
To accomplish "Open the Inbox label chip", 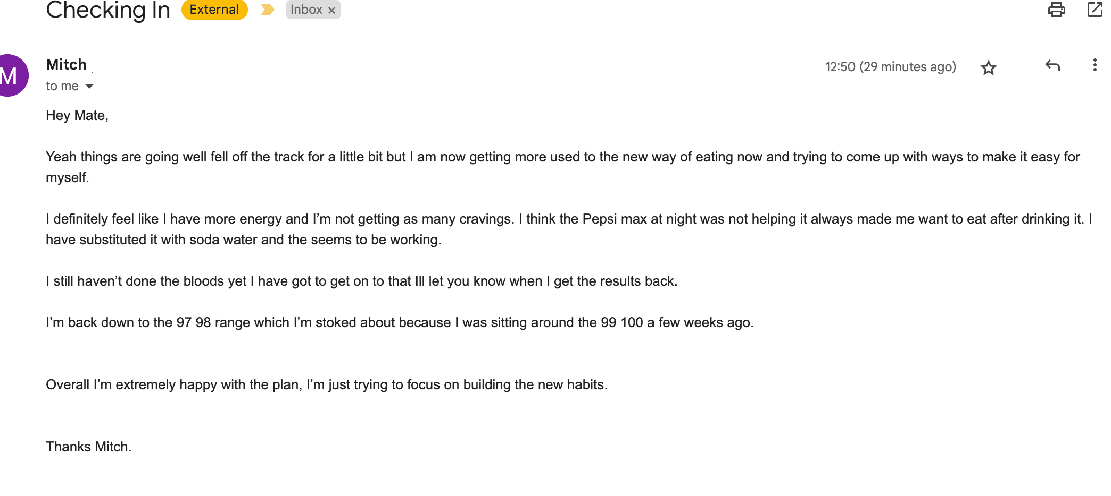I will point(306,10).
